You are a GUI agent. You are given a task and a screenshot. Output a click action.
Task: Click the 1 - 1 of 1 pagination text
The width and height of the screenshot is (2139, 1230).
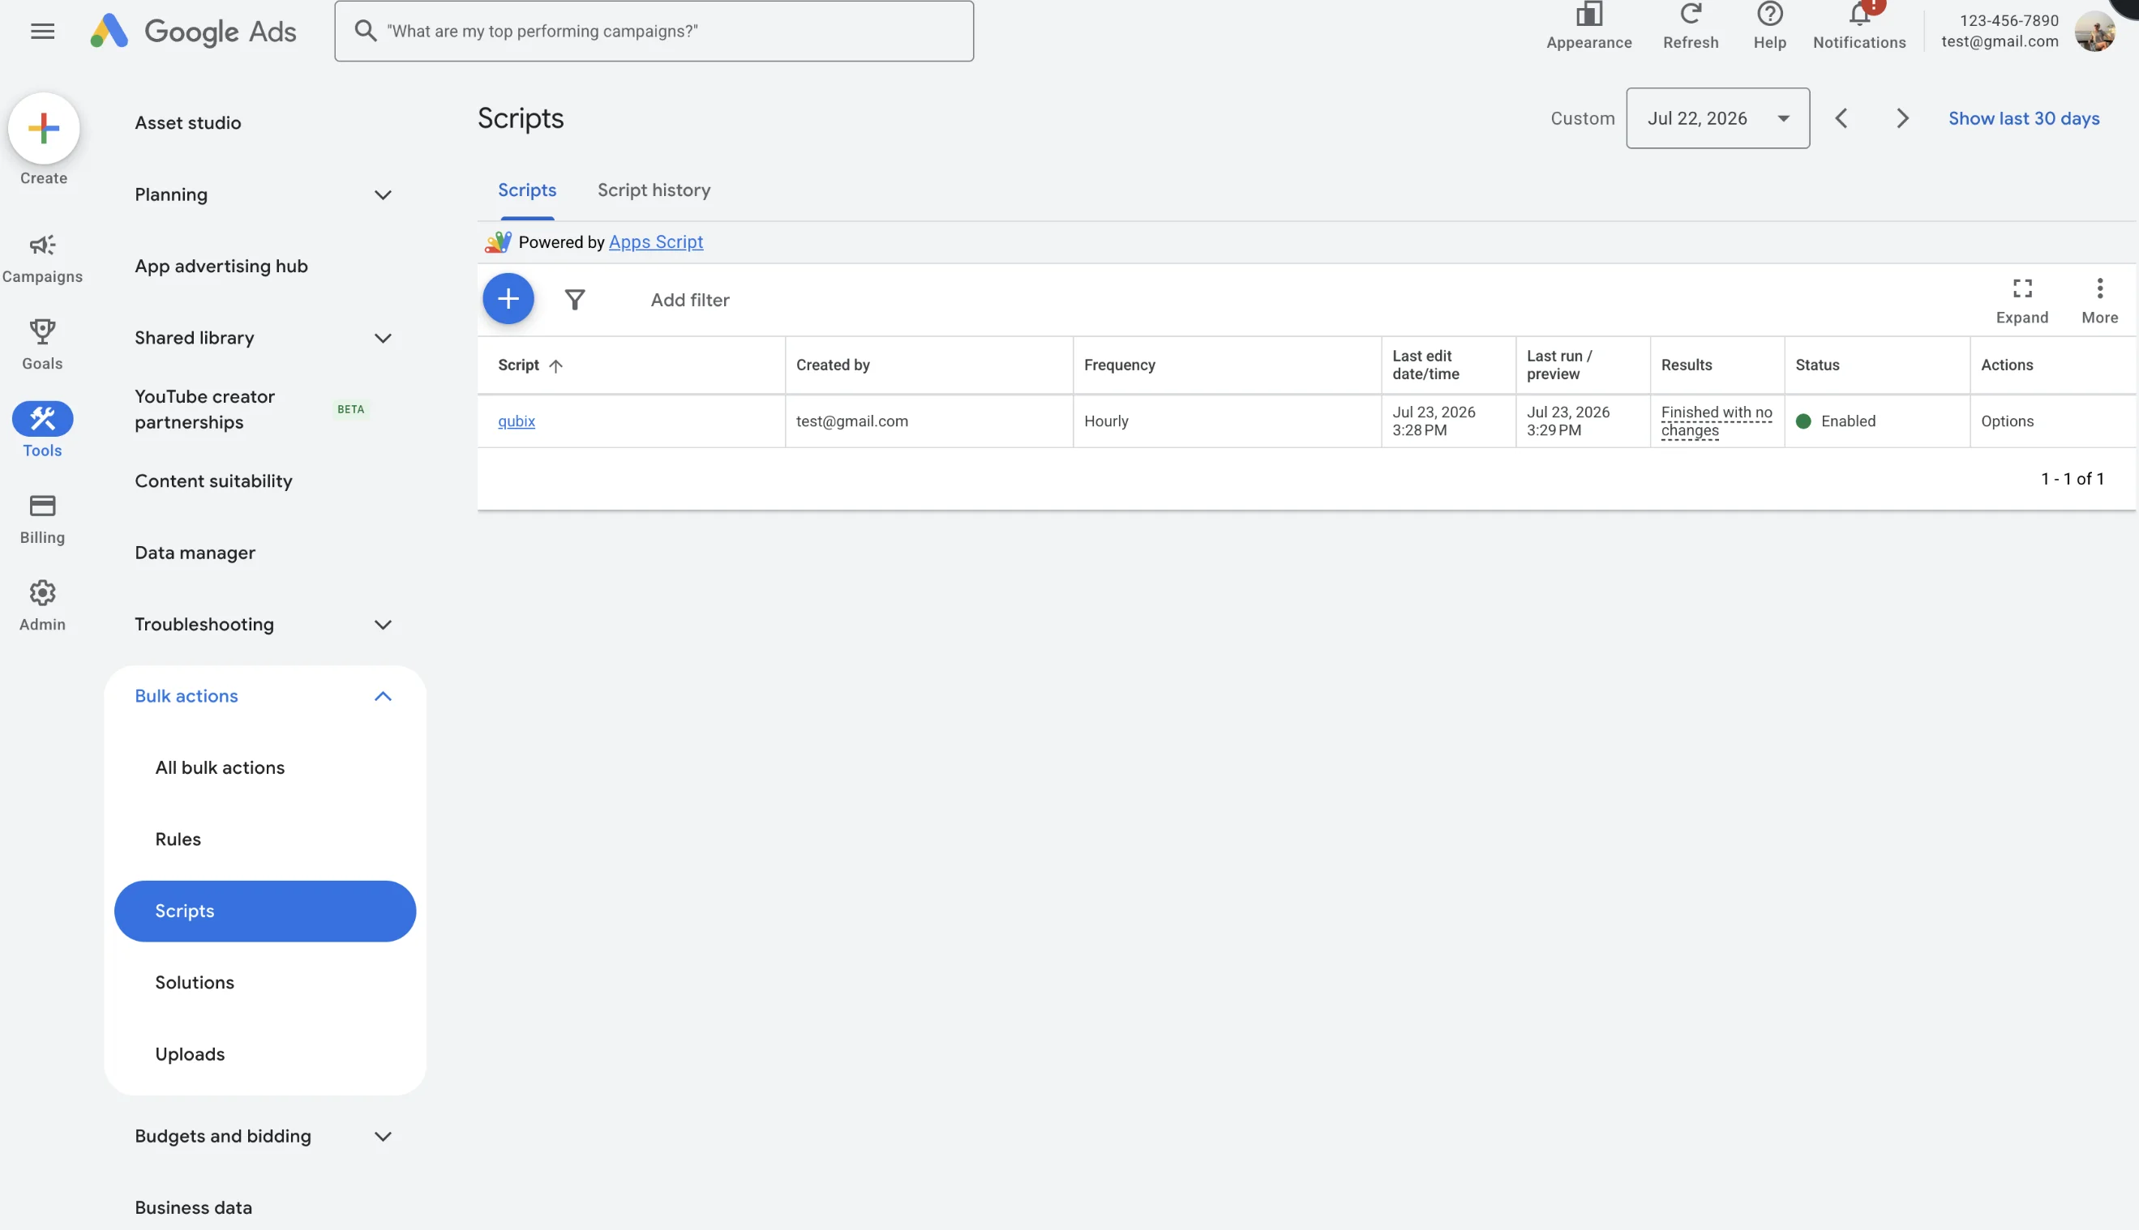[2072, 479]
